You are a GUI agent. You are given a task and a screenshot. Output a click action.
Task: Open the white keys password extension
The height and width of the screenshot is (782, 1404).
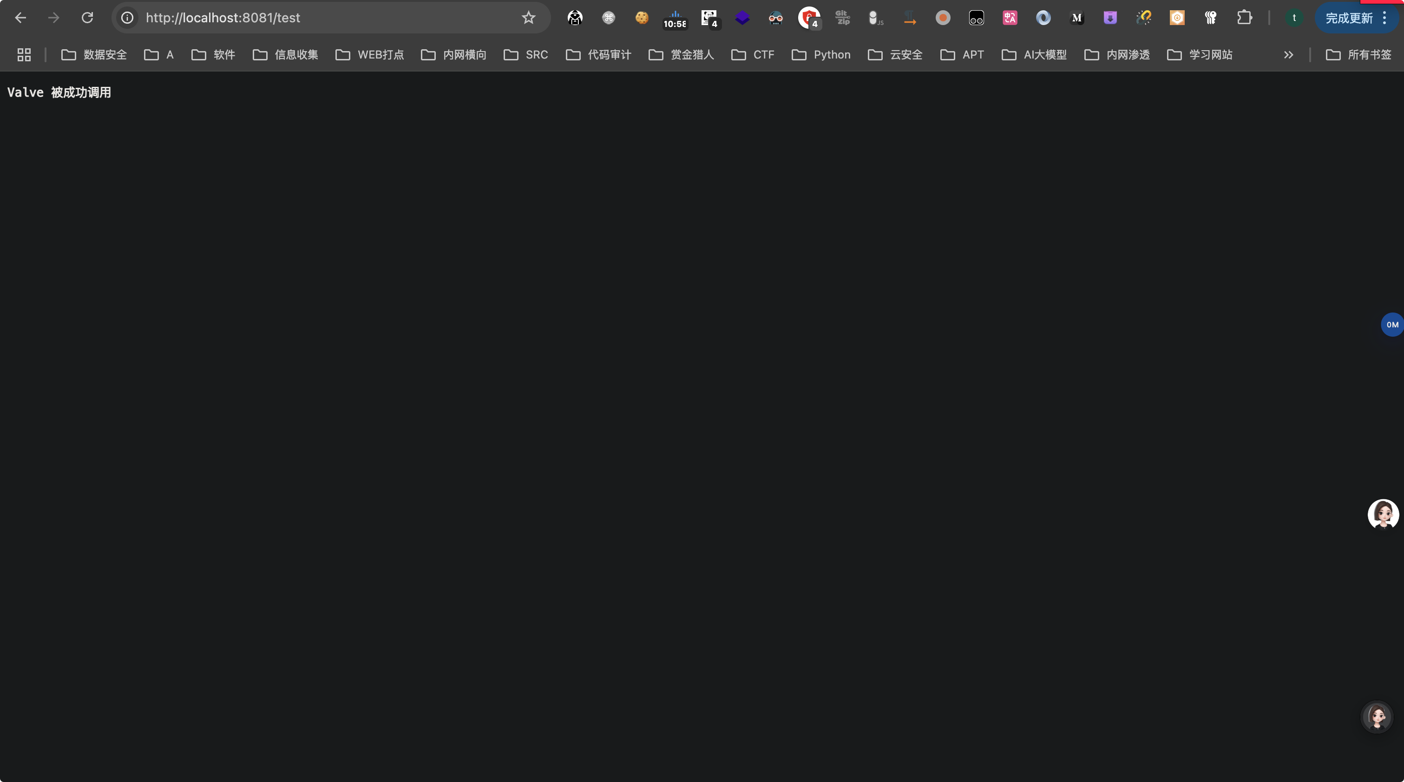click(1211, 18)
